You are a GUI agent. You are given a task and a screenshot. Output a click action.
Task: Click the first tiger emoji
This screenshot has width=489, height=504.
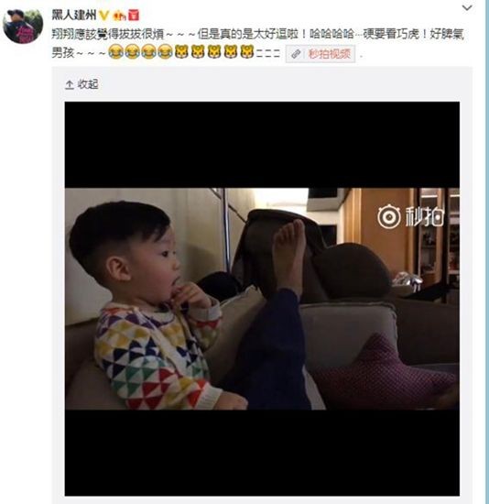(x=181, y=51)
